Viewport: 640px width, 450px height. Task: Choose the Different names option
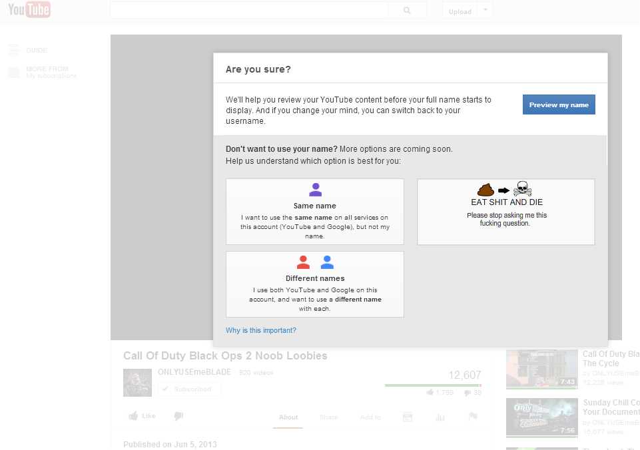click(x=315, y=284)
